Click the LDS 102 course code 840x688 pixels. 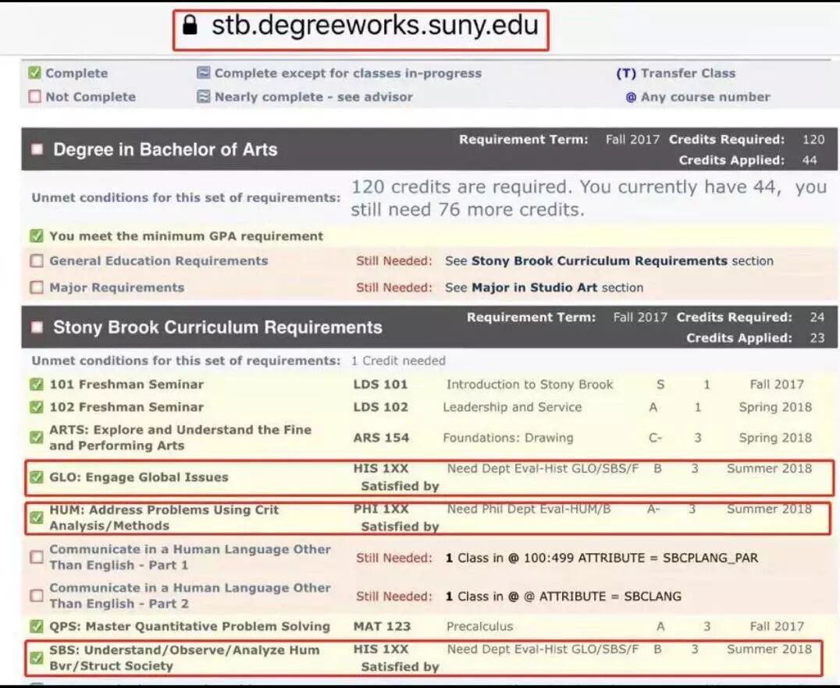[x=380, y=407]
